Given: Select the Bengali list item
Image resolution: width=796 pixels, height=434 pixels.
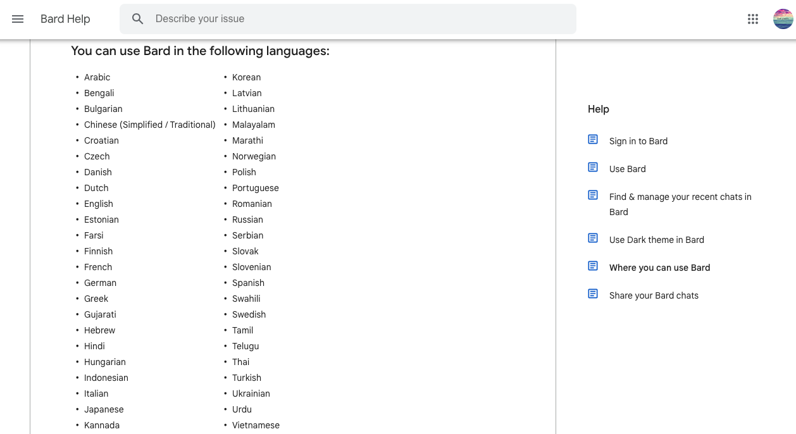Looking at the screenshot, I should [x=99, y=93].
